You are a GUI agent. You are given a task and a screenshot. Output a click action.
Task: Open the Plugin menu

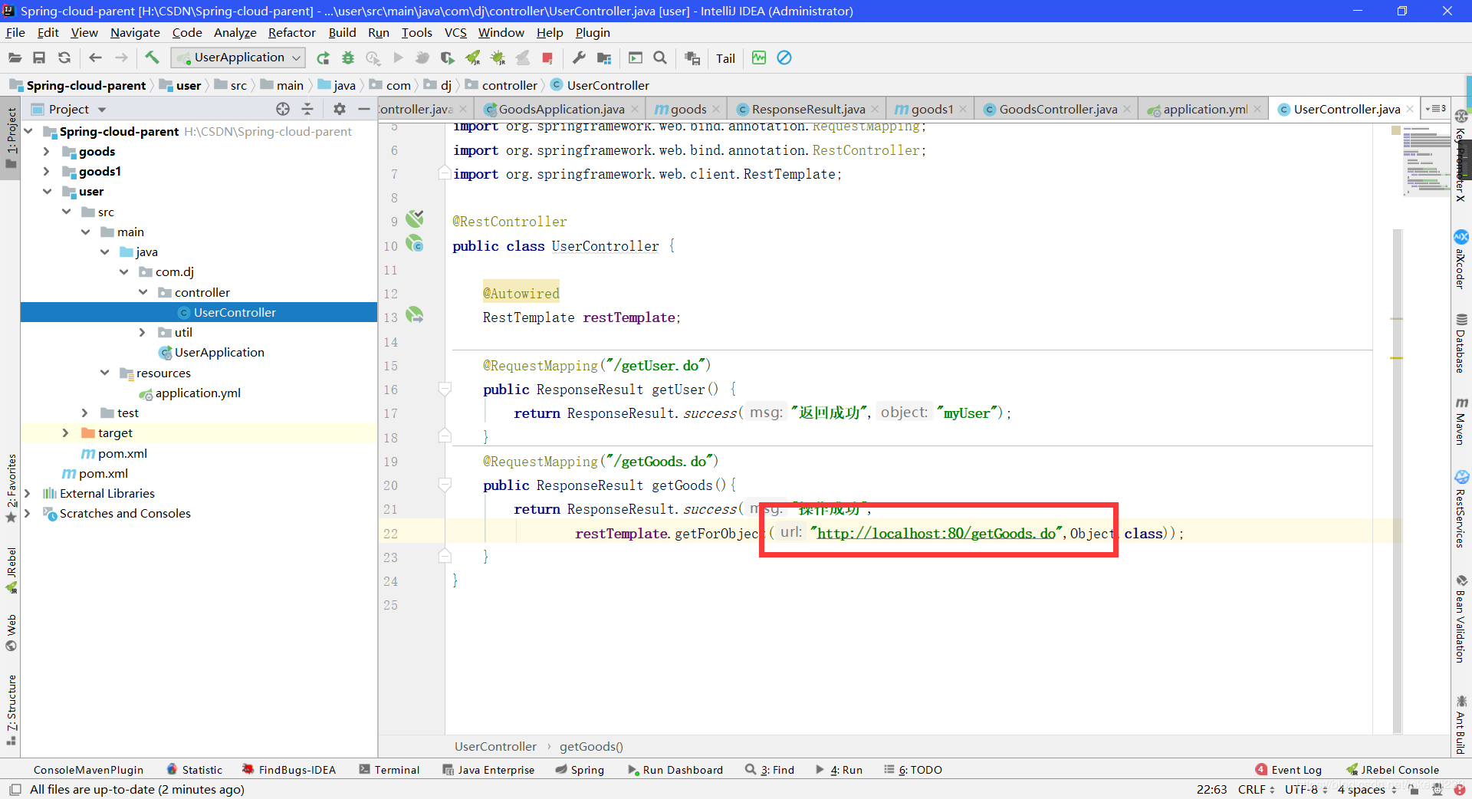(593, 32)
